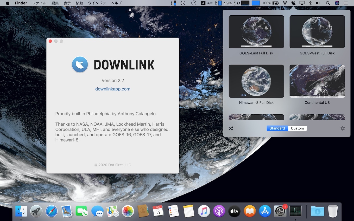Choose GOES-East Full Disk thumbnail
The image size is (354, 221).
[256, 32]
